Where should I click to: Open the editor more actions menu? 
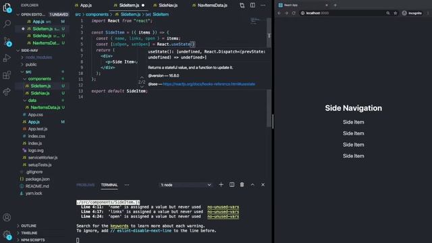263,5
